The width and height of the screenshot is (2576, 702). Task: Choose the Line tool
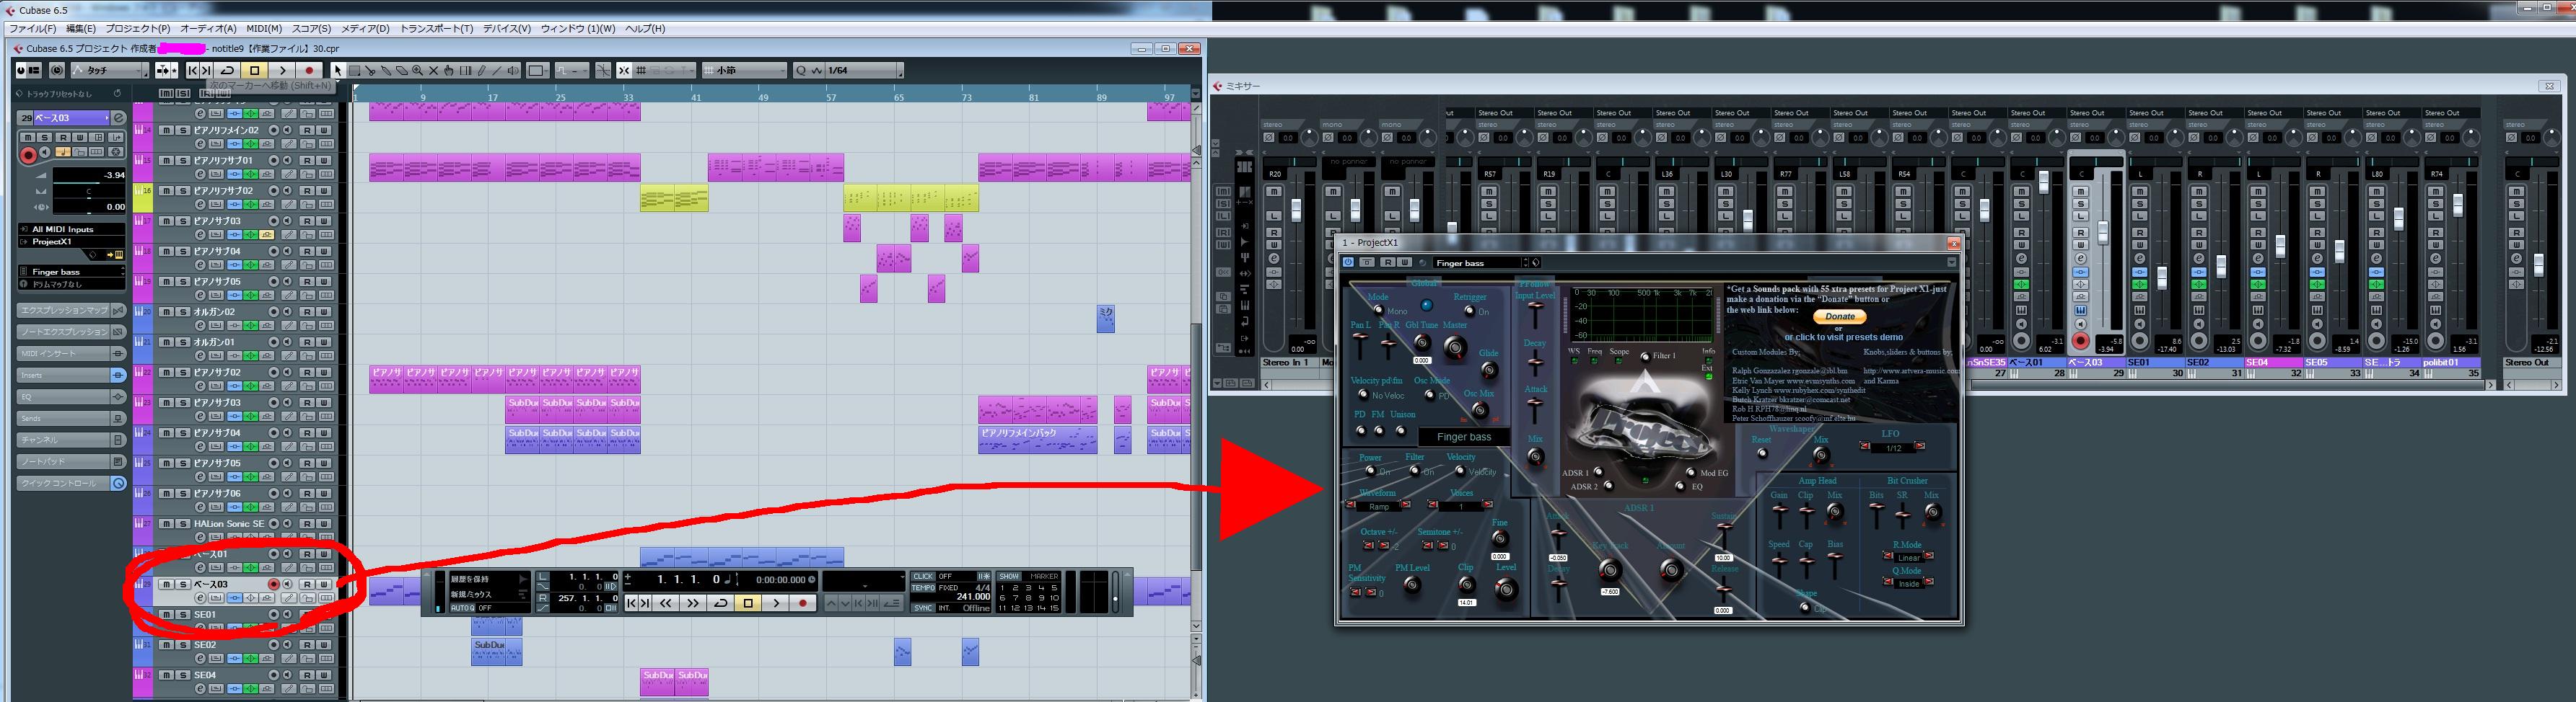[x=498, y=71]
